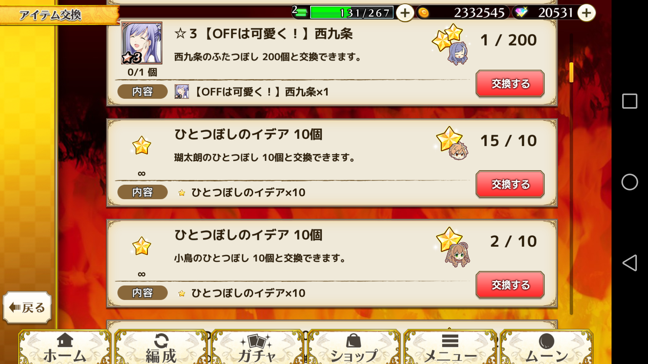Switch to the 編成 tab

point(161,347)
